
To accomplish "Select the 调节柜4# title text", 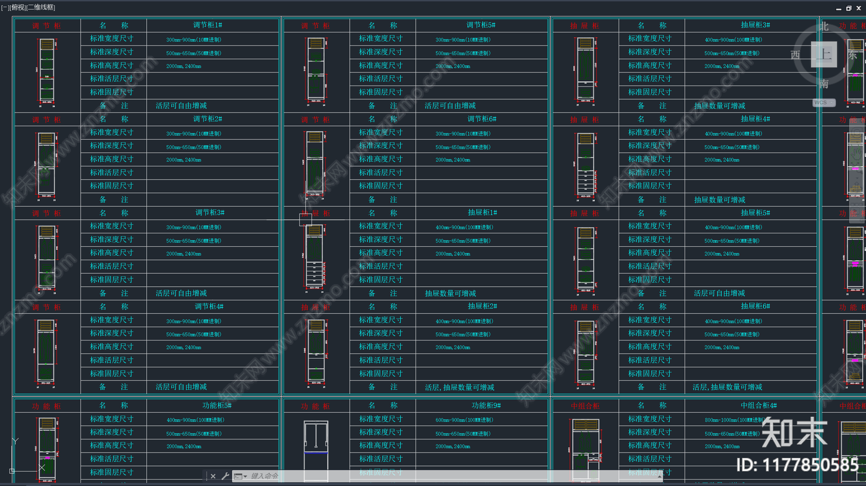I will (x=209, y=306).
